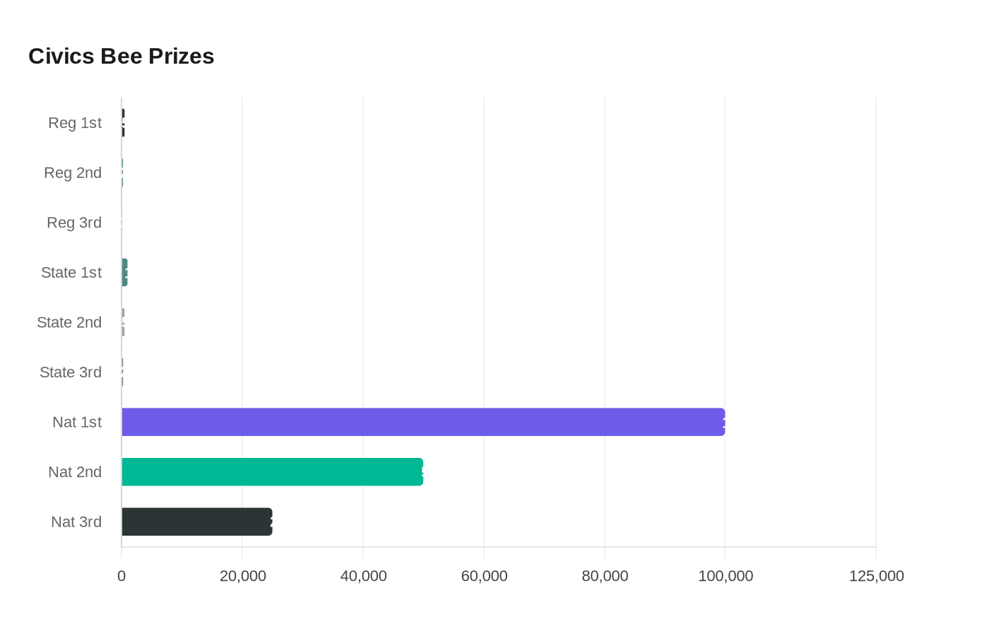Click the 40,000 x-axis tick label
The image size is (989, 636).
363,576
